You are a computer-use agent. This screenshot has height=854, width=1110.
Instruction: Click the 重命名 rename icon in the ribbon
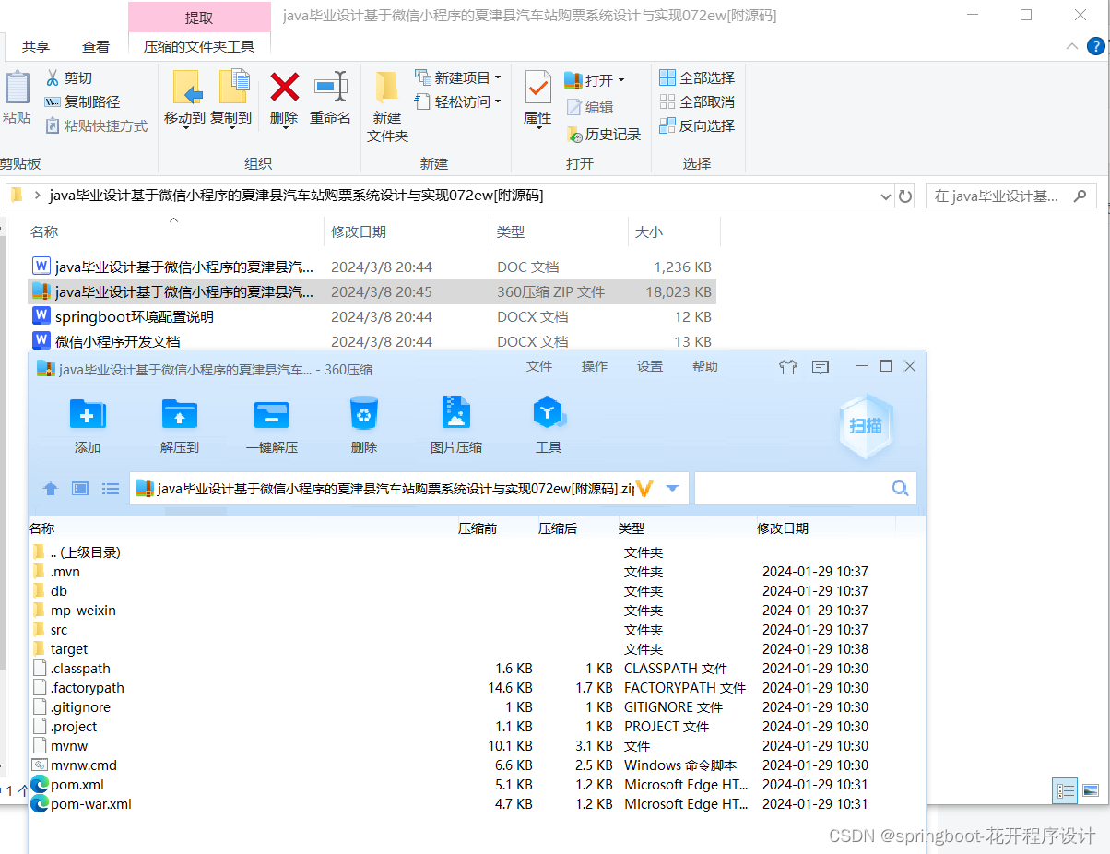click(330, 87)
